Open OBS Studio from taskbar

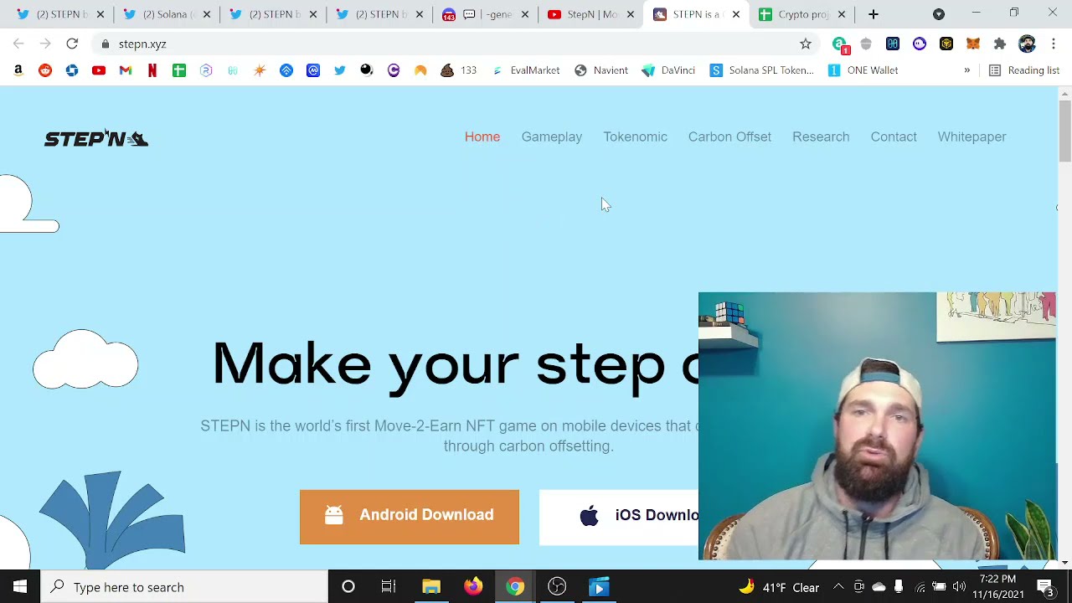pos(557,587)
